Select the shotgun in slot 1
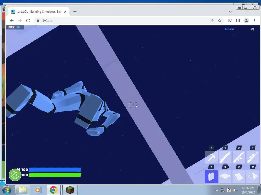This screenshot has width=261, height=195. [x=225, y=157]
